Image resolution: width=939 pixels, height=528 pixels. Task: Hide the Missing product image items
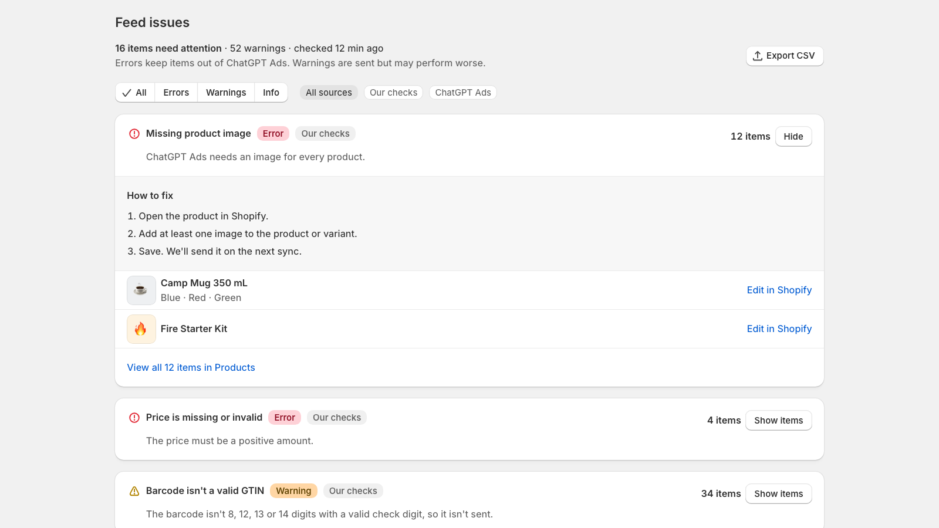[x=793, y=137]
